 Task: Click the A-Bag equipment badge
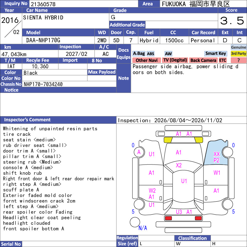(139, 53)
